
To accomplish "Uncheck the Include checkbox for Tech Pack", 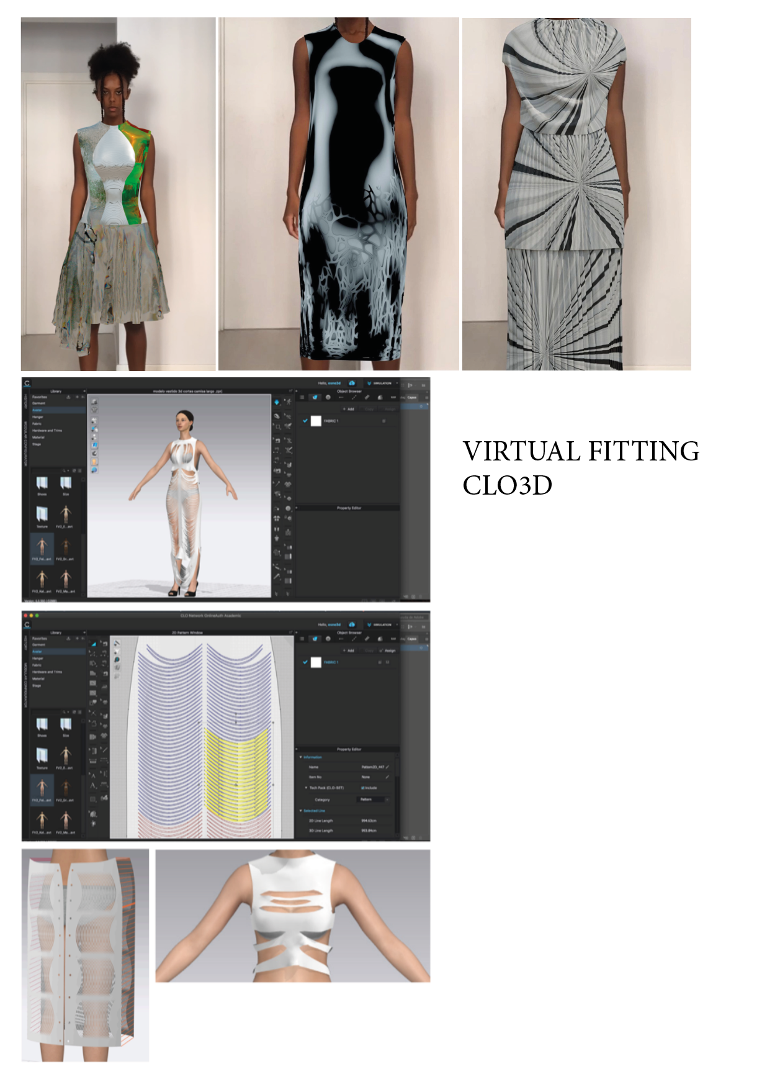I will pos(363,788).
